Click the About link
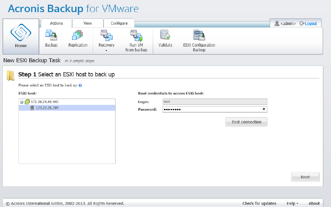This screenshot has height=207, width=331. pos(314,203)
